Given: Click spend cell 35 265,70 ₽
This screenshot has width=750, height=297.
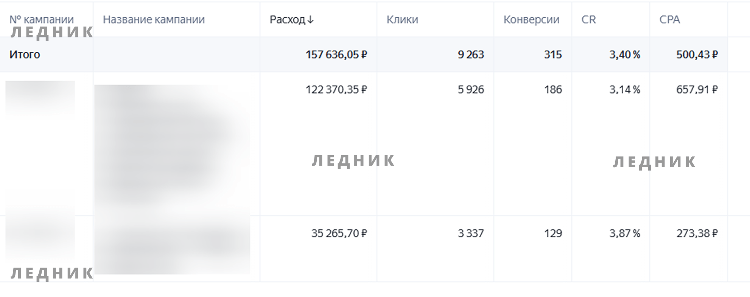Looking at the screenshot, I should click(x=339, y=233).
